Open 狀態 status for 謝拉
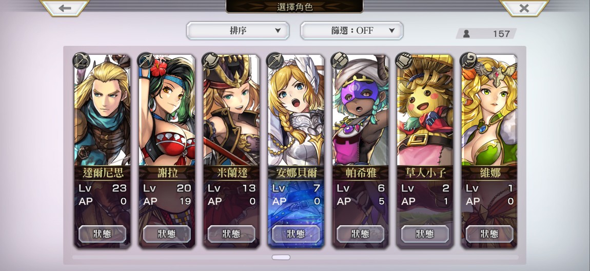 tap(167, 234)
